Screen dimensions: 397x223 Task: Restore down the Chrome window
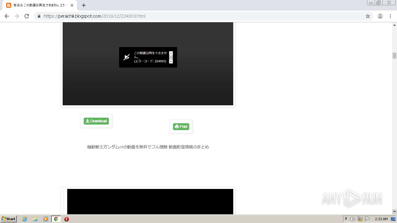tap(379, 2)
